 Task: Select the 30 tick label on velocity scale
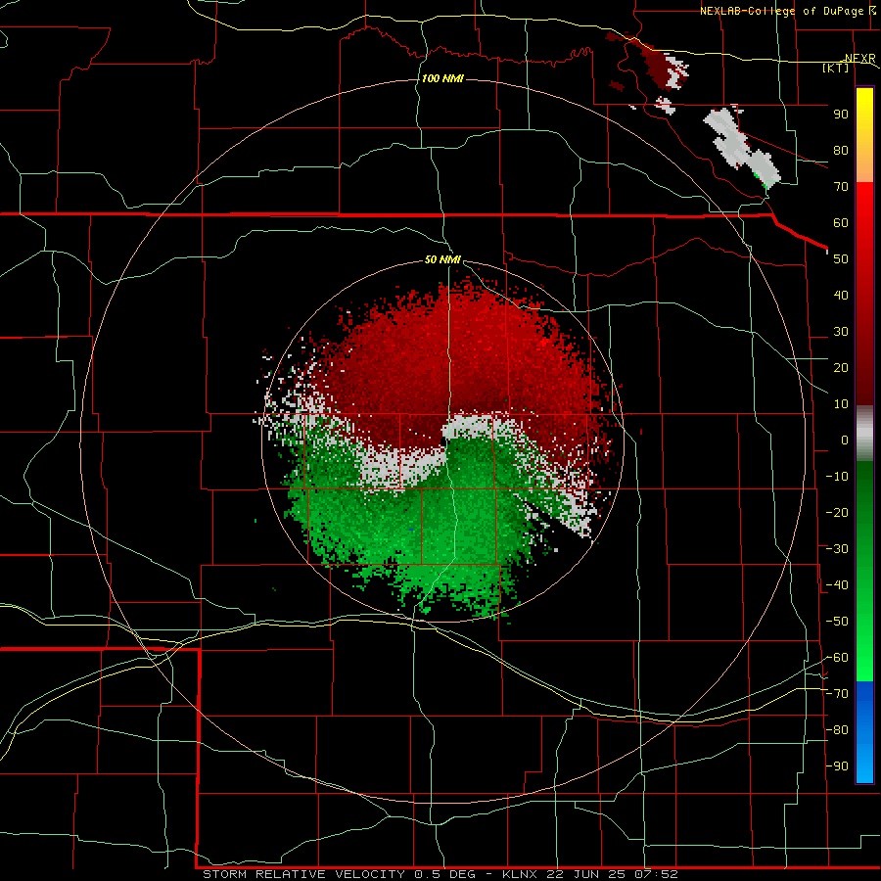841,332
